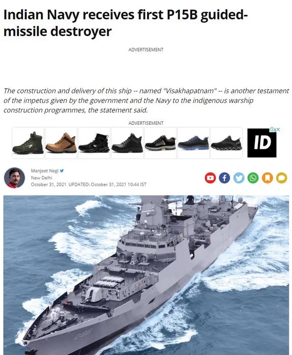The width and height of the screenshot is (292, 355).
Task: Open author Manjeet Negi's page
Action: tap(45, 171)
